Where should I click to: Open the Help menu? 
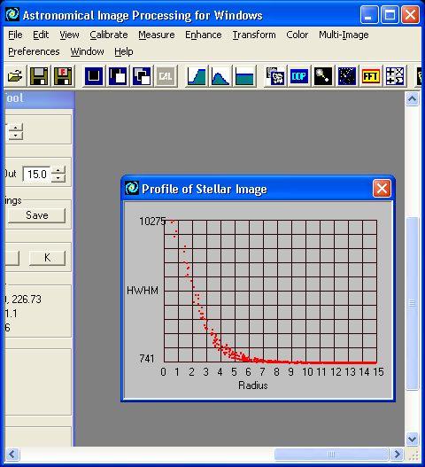124,51
